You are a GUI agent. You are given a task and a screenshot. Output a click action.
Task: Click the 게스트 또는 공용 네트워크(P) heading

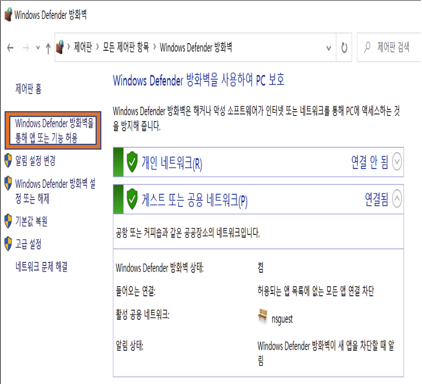195,200
